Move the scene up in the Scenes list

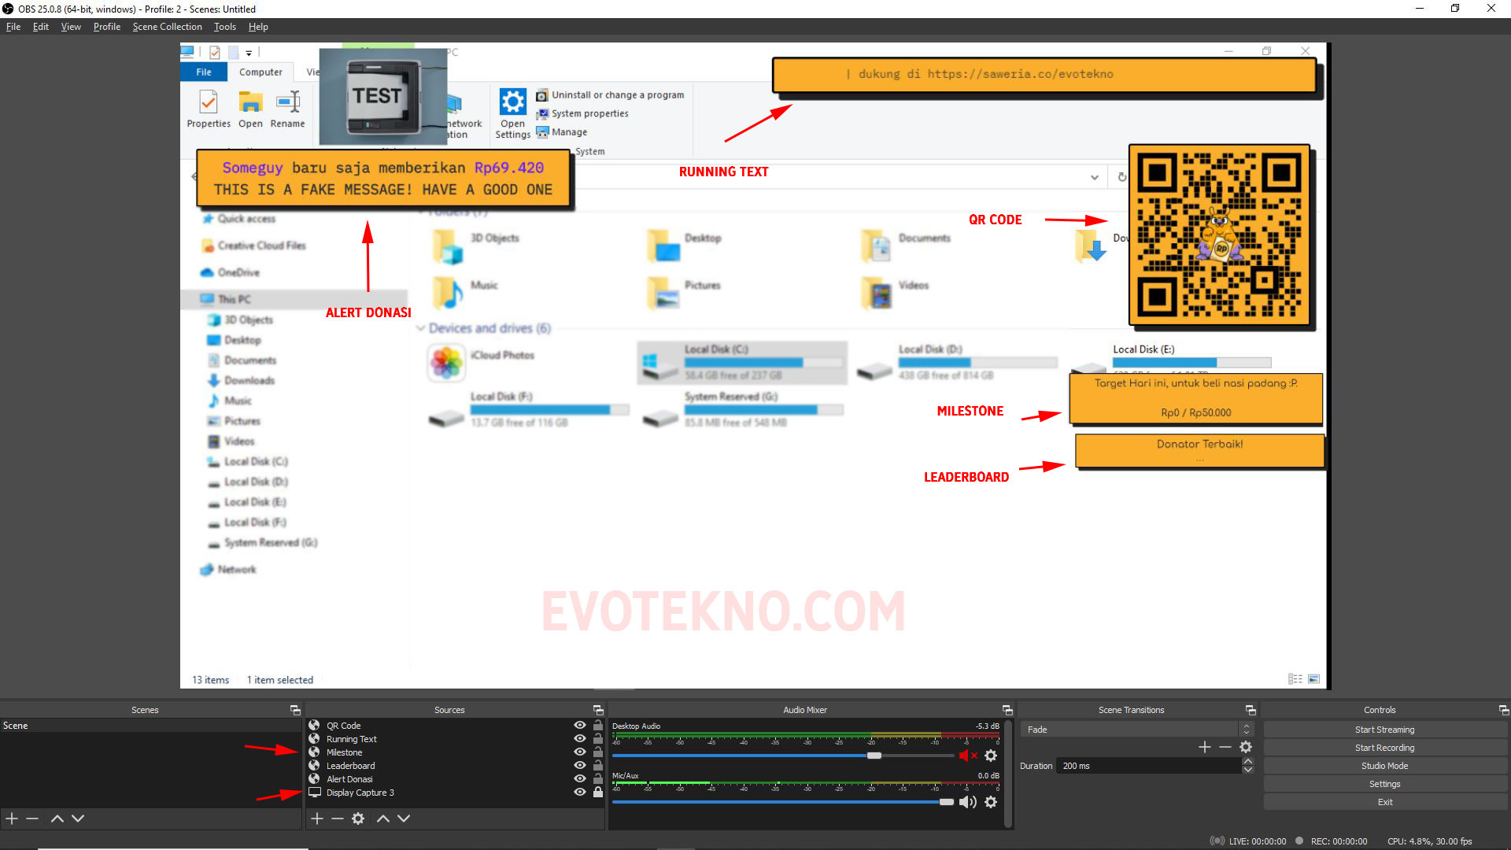point(57,819)
